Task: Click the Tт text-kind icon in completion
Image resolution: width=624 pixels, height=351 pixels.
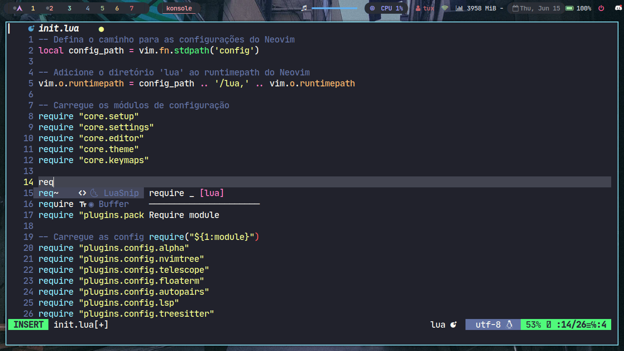Action: coord(83,204)
